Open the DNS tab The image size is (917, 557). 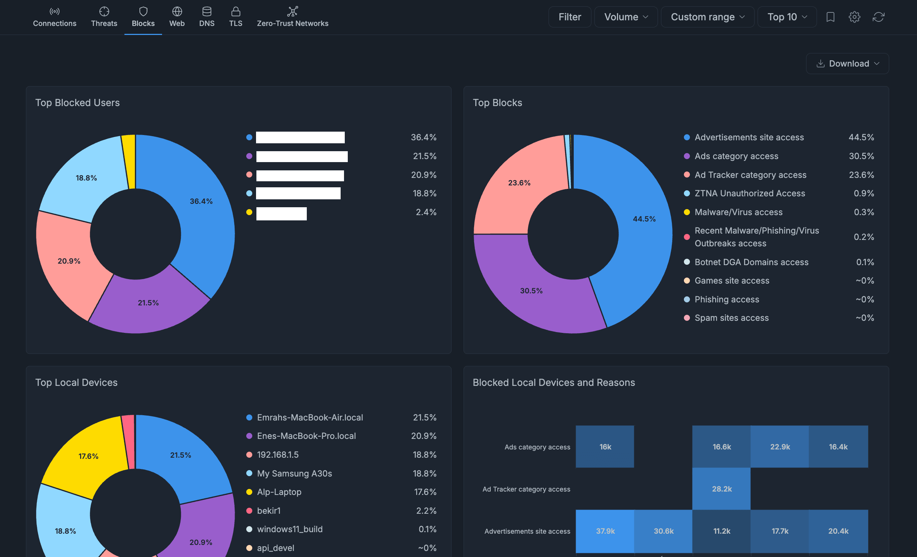(x=207, y=17)
